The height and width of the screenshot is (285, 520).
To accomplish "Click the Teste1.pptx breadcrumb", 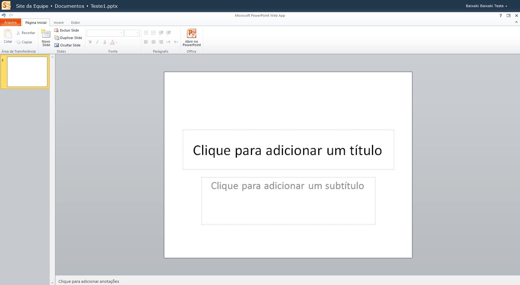I will pos(104,6).
